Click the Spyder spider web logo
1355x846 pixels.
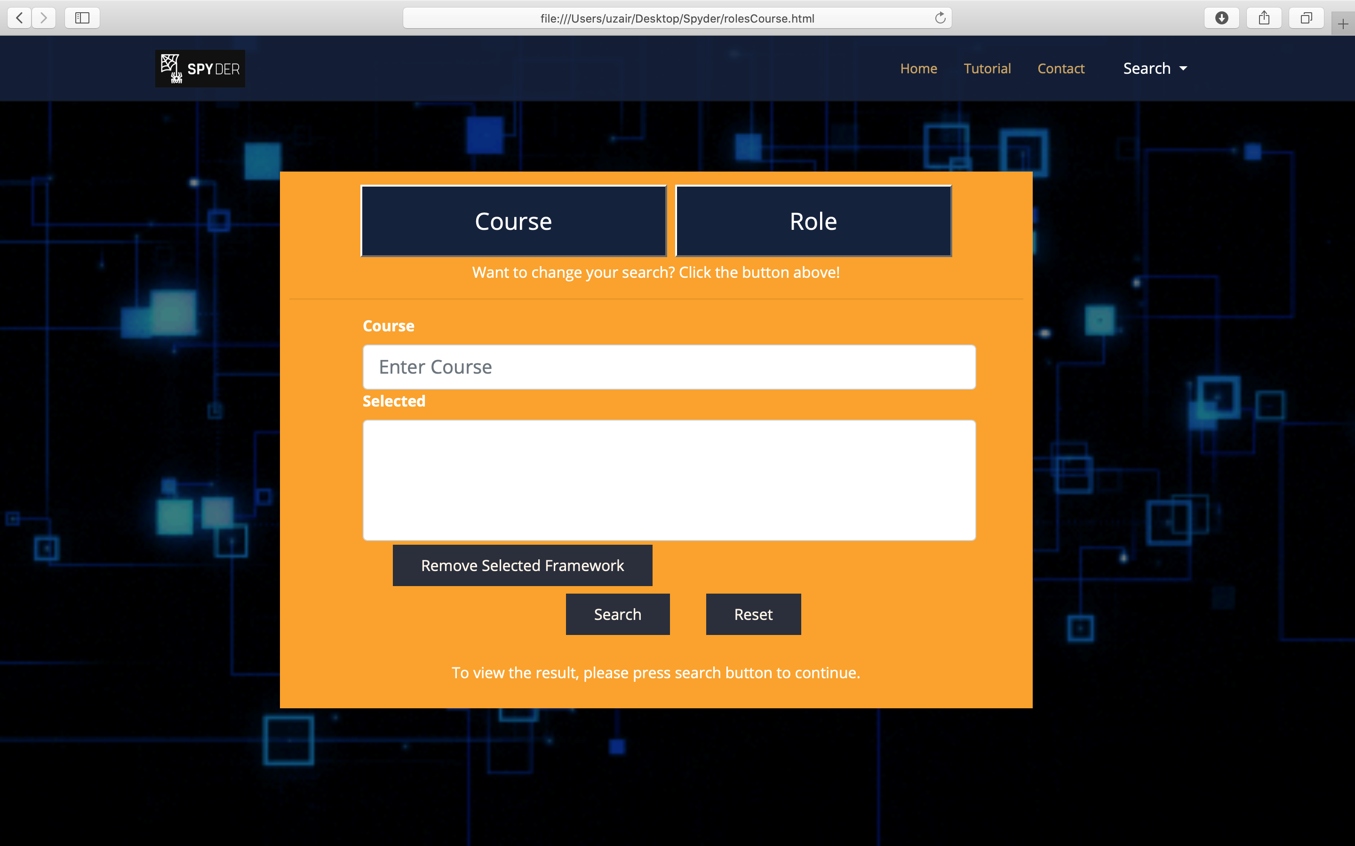point(171,68)
